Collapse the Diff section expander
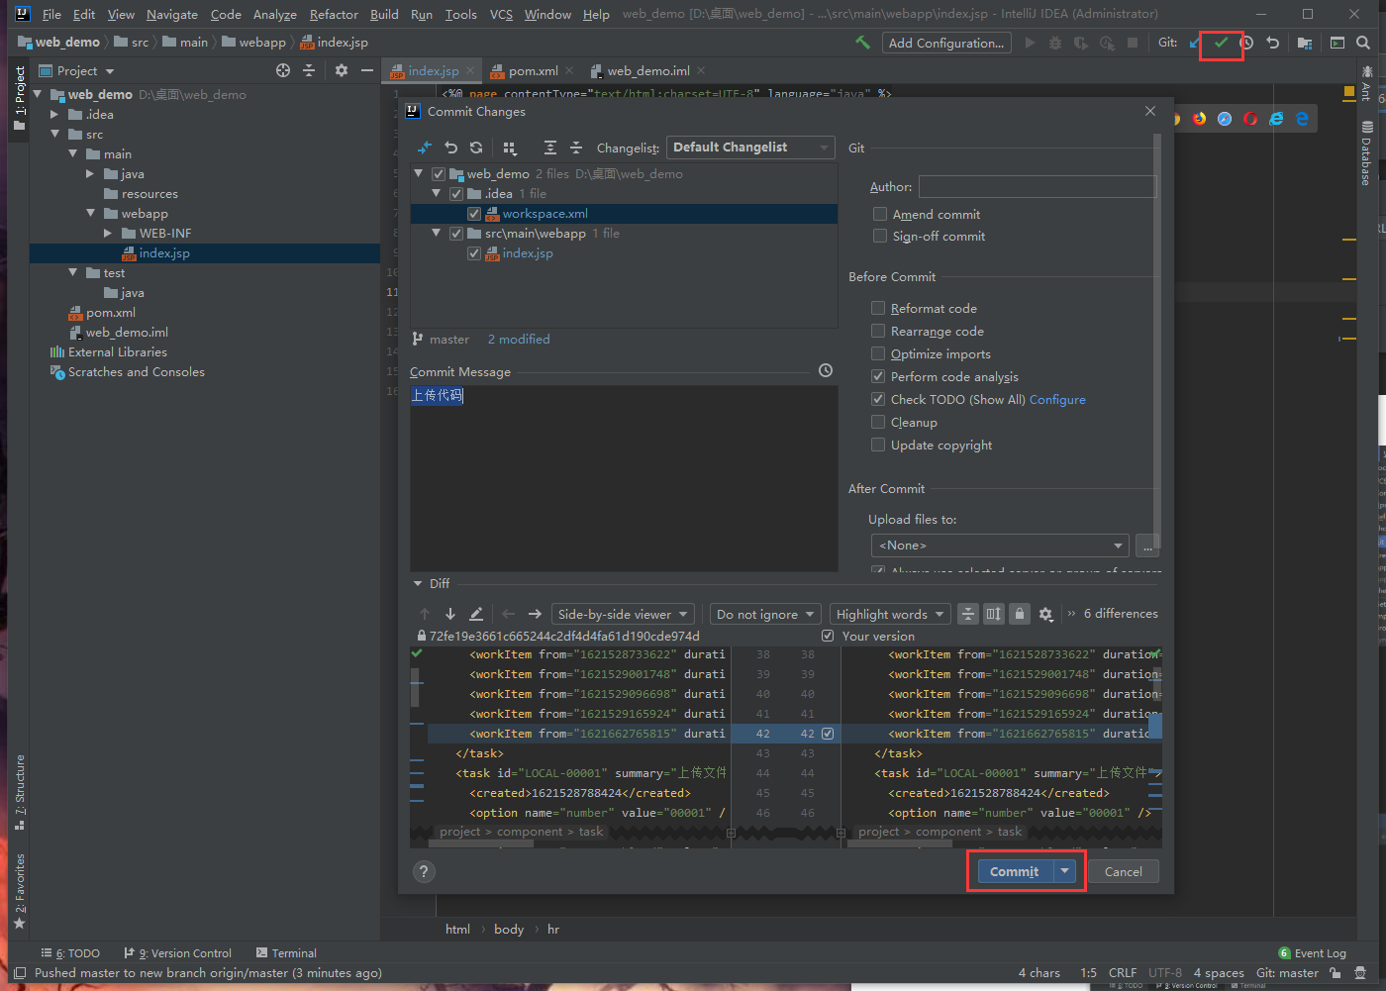Screen dimensions: 1386x991 click(x=418, y=583)
